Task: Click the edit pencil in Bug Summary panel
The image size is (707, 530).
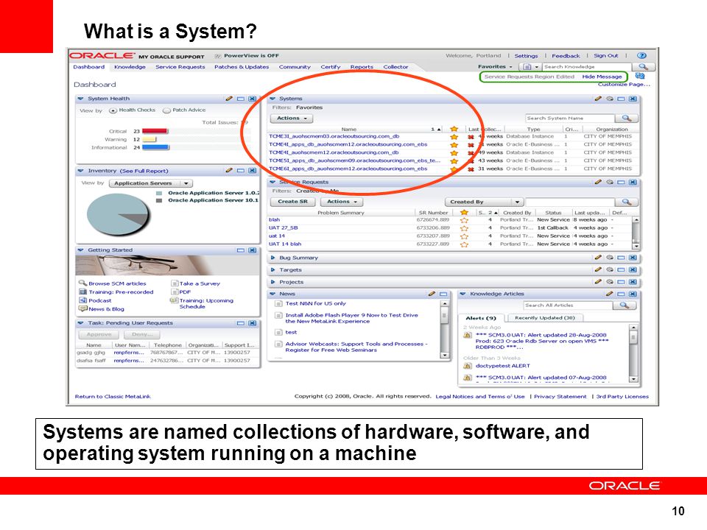Action: coord(598,258)
